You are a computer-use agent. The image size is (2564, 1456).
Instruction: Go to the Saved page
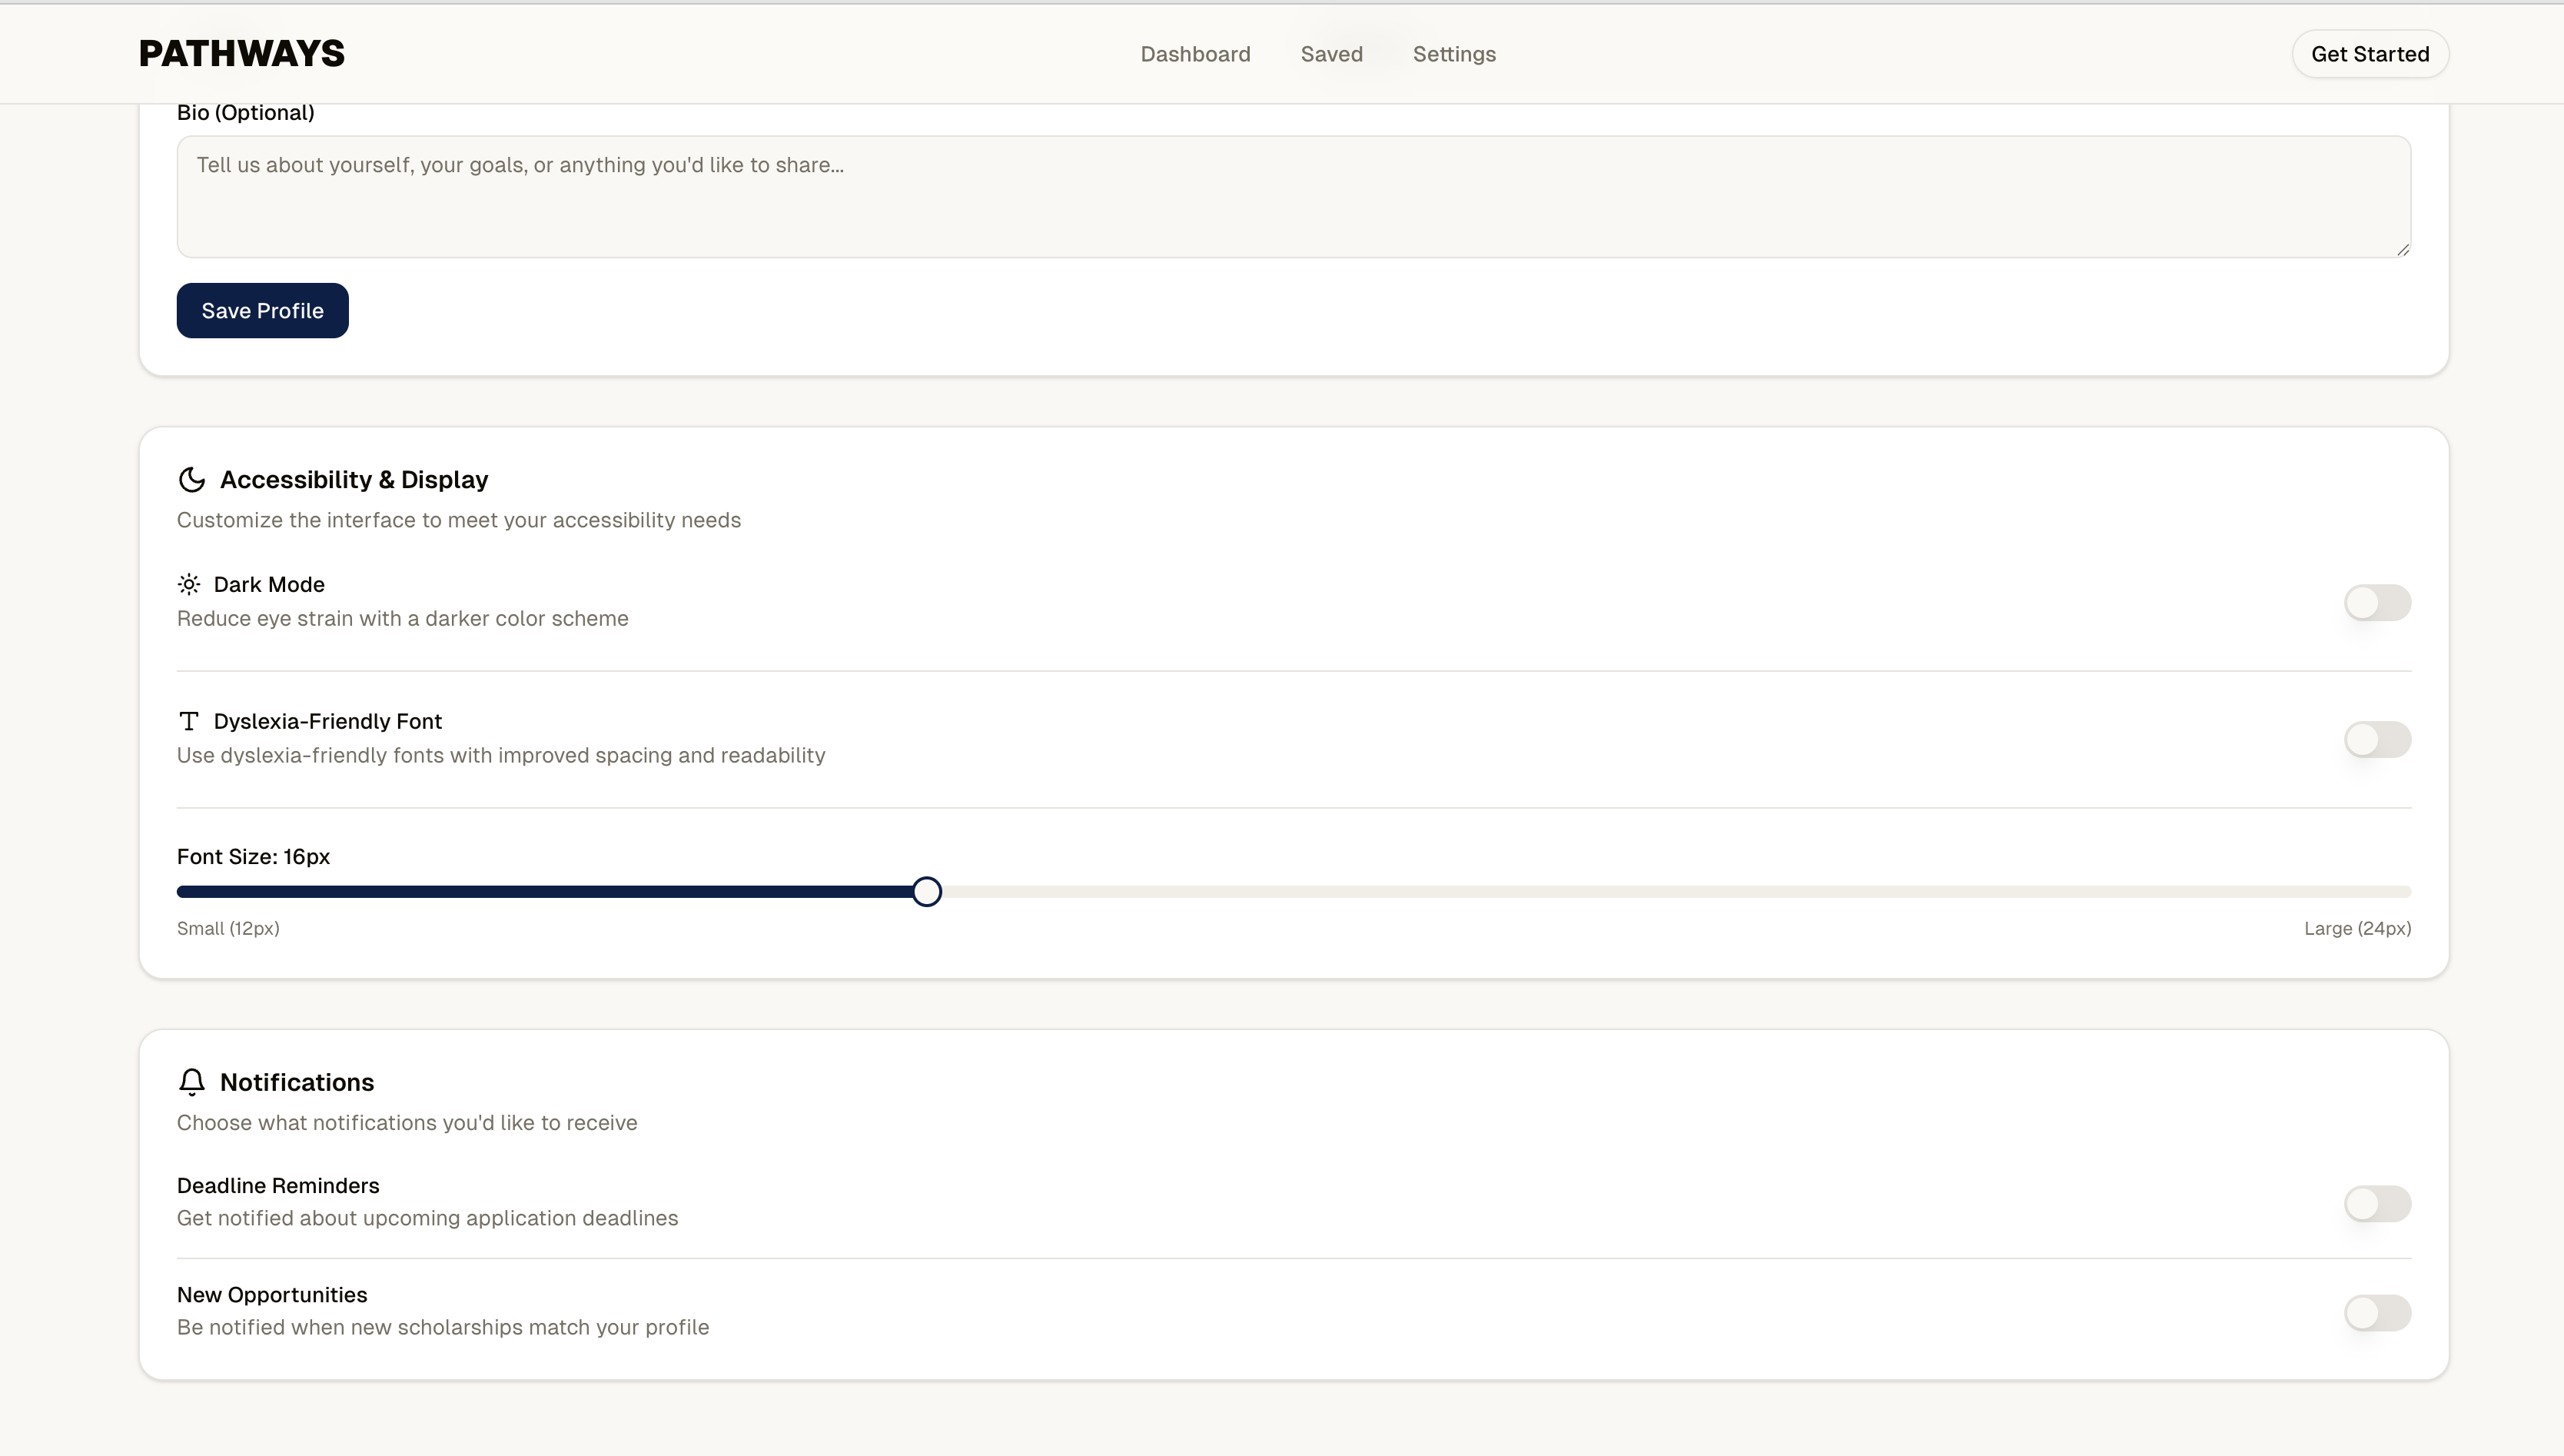pos(1331,54)
